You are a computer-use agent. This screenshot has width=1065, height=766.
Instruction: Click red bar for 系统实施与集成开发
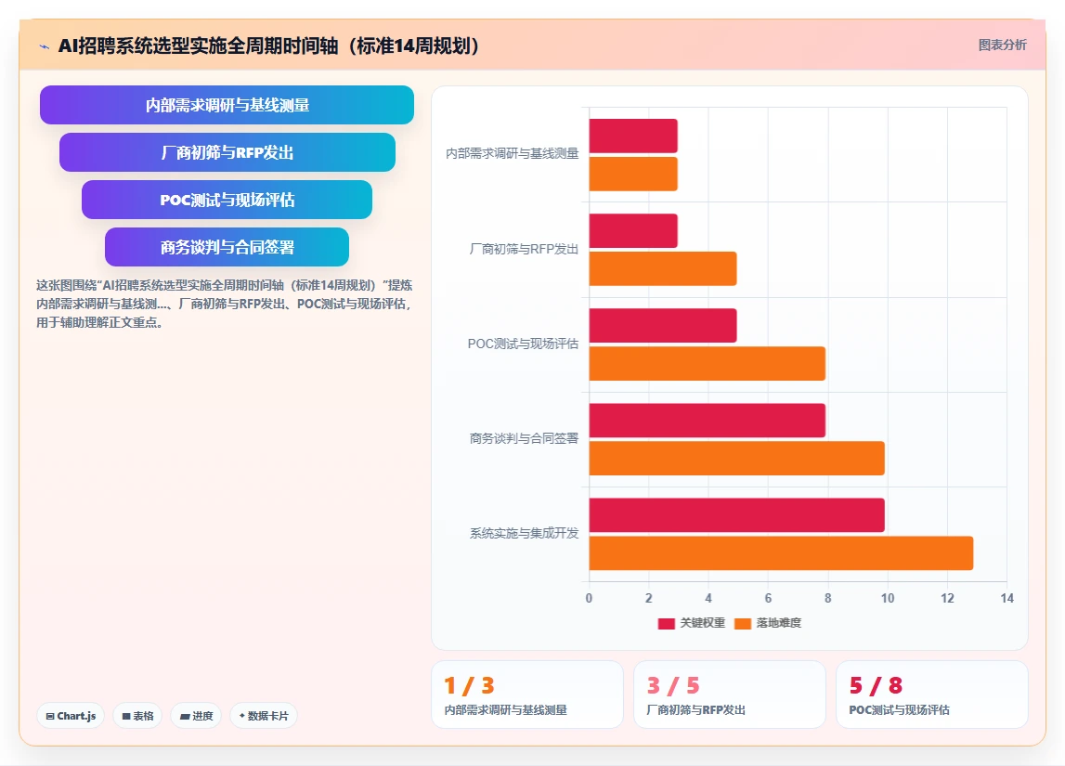[x=737, y=515]
